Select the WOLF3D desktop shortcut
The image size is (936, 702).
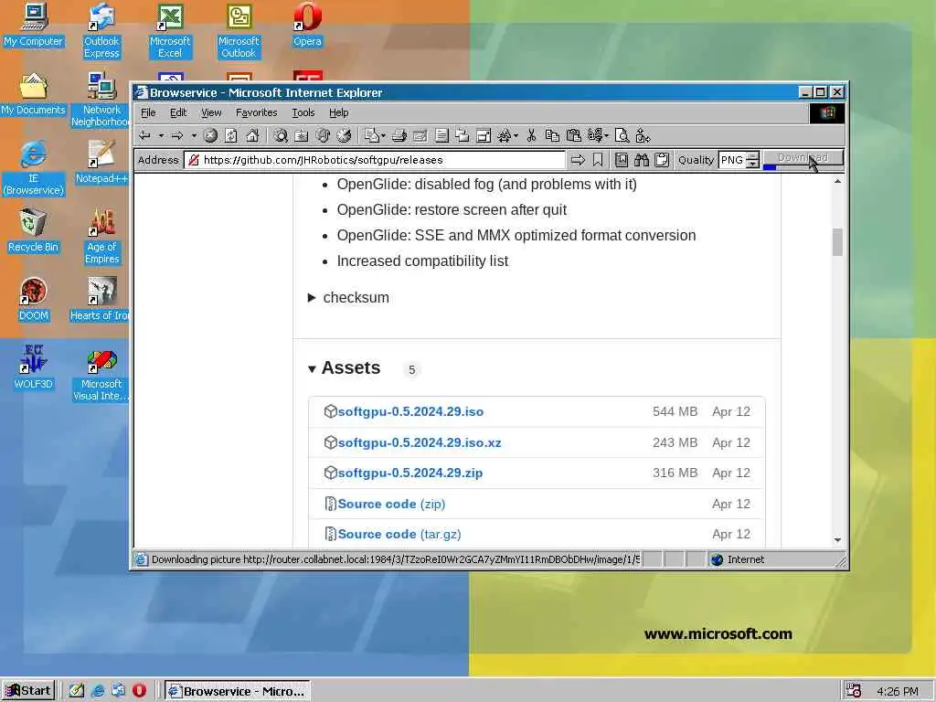pos(33,367)
